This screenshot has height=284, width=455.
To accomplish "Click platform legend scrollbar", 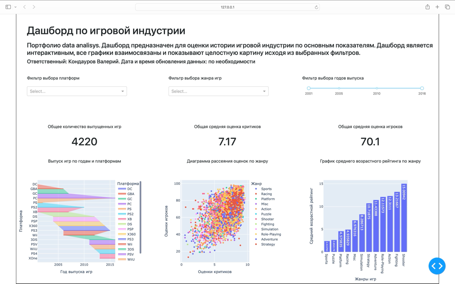I will (x=141, y=217).
